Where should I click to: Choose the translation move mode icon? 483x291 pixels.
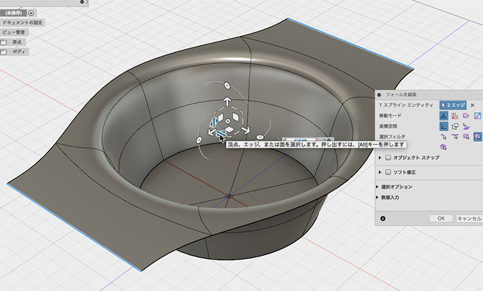(x=455, y=115)
